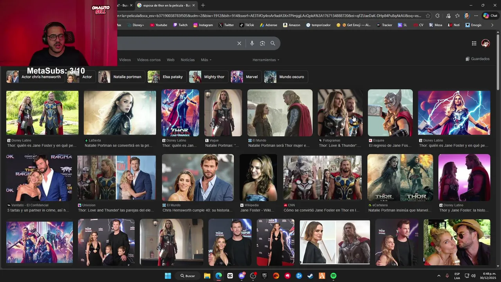Close the 'esposa de thor' tab
The image size is (501, 282).
(193, 5)
